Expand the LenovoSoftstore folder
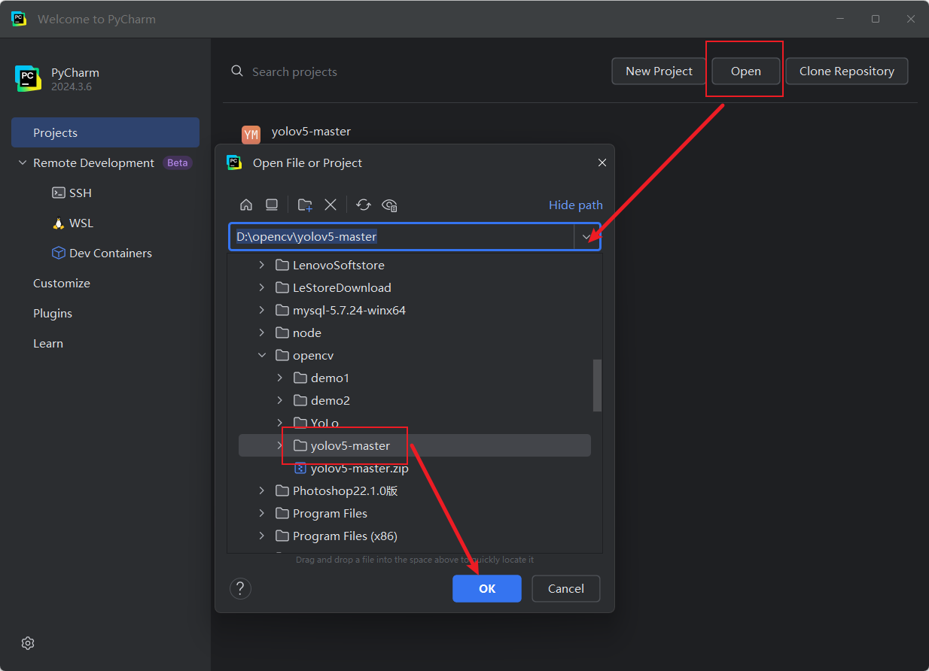 (x=261, y=265)
